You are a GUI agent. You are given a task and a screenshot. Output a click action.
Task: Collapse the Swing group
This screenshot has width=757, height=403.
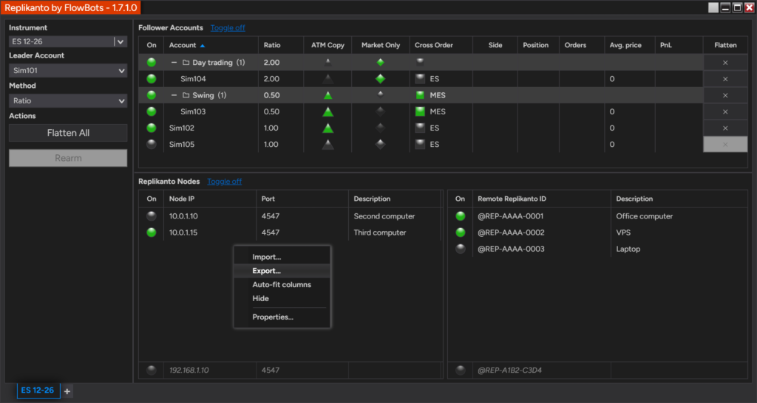[174, 95]
